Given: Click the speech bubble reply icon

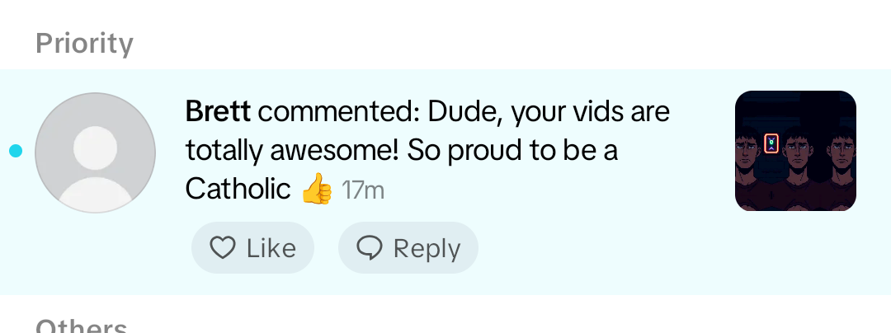Looking at the screenshot, I should [370, 248].
